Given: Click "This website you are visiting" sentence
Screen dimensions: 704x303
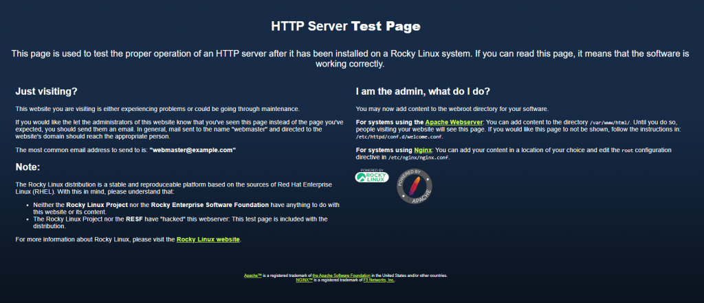Looking at the screenshot, I should point(157,109).
